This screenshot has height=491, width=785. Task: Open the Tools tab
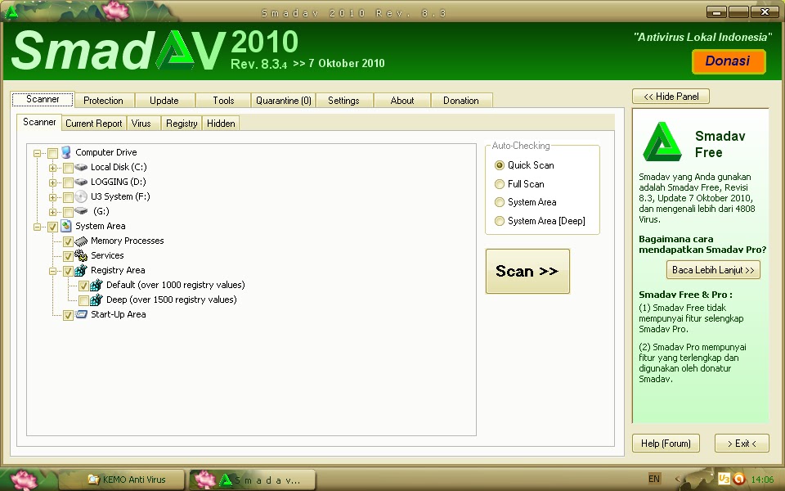[x=223, y=100]
